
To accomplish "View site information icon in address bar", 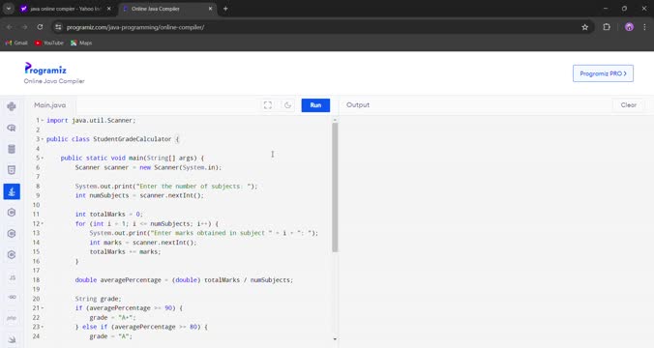I will (58, 27).
